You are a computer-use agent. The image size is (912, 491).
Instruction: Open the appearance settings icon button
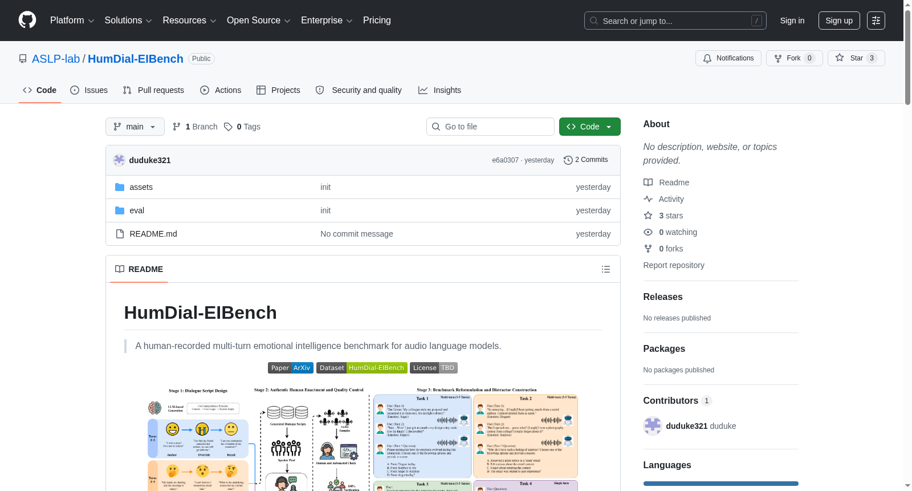pos(876,21)
